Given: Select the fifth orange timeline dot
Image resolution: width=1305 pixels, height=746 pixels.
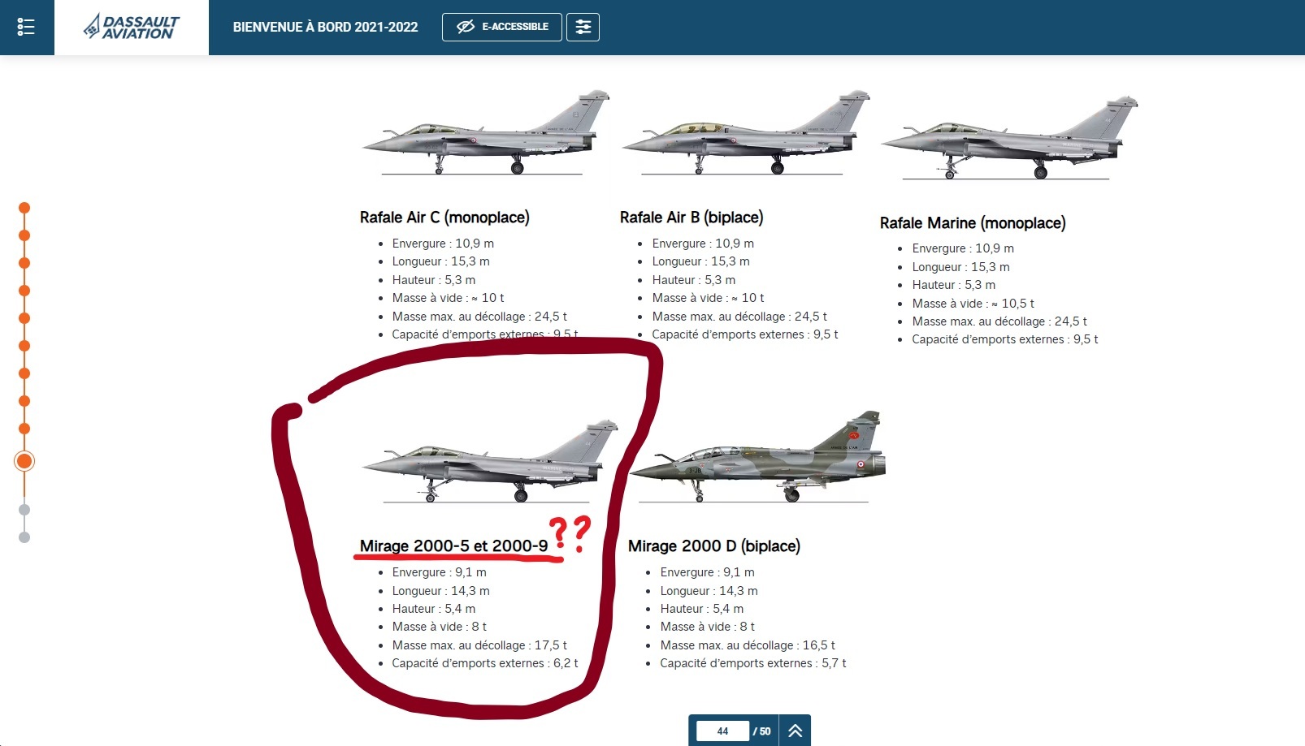Looking at the screenshot, I should (24, 318).
